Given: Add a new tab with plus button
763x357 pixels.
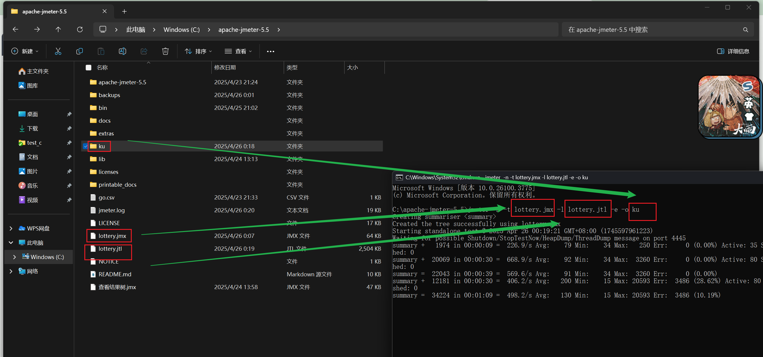Looking at the screenshot, I should pos(124,11).
